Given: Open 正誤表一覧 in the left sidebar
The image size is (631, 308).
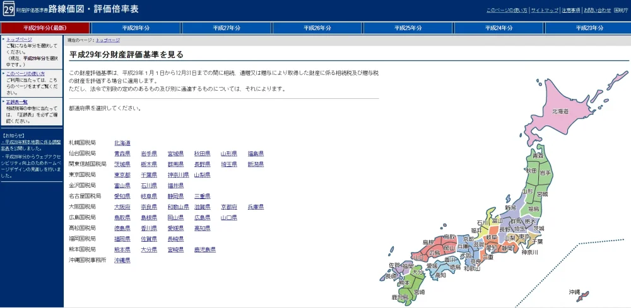Looking at the screenshot, I should 17,101.
